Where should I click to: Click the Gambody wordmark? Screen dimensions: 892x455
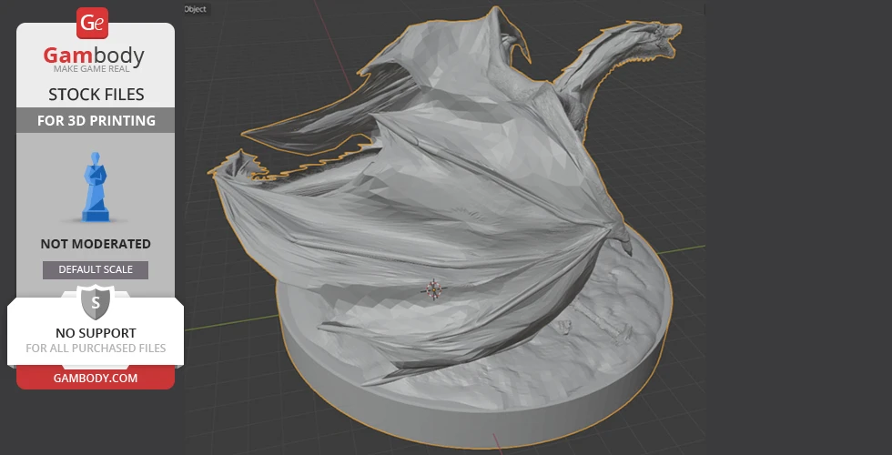[95, 56]
